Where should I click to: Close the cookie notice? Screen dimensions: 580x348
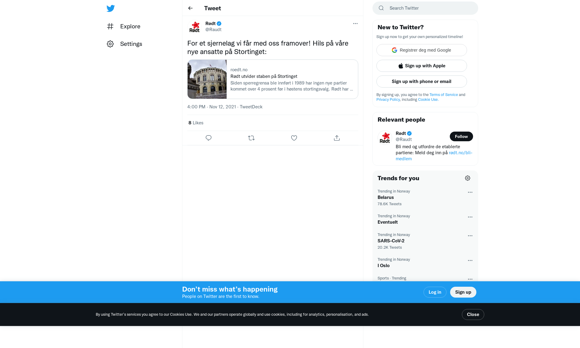(473, 314)
